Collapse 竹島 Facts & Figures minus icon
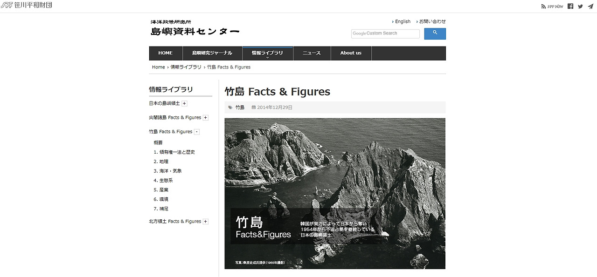The height and width of the screenshot is (277, 597). 197,132
